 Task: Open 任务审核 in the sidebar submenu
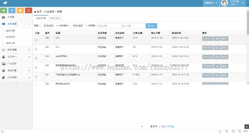tap(11, 37)
